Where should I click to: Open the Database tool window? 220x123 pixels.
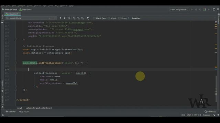219,18
